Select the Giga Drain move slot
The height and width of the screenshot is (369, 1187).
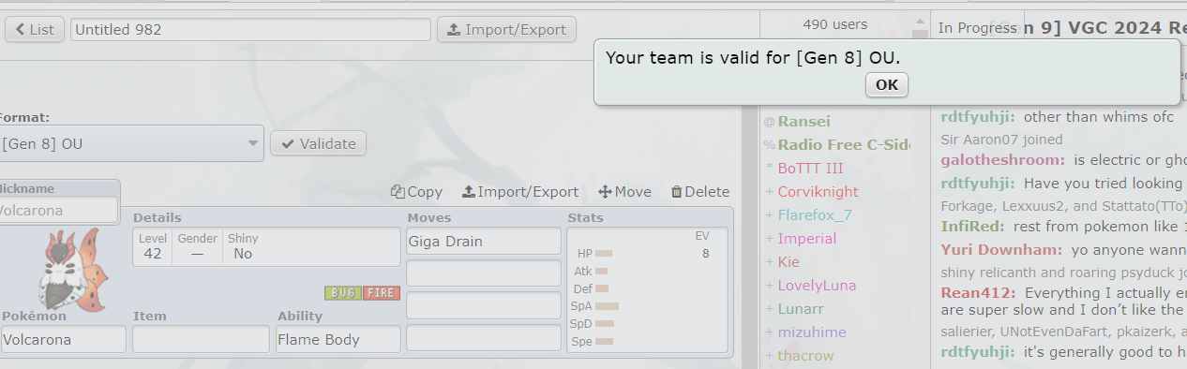click(483, 241)
